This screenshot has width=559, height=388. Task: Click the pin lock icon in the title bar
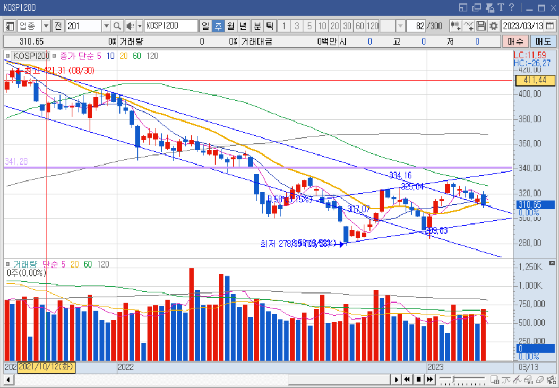click(x=490, y=7)
